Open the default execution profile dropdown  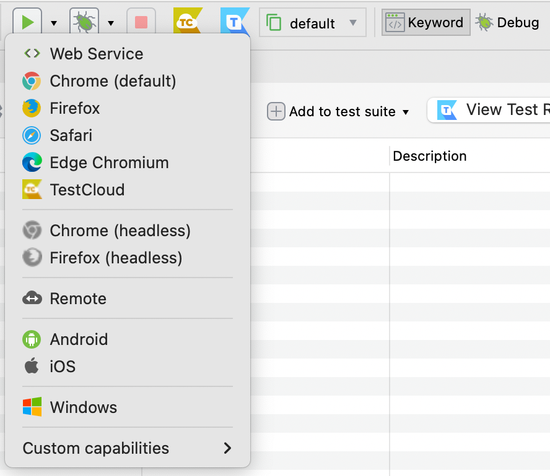click(x=313, y=23)
